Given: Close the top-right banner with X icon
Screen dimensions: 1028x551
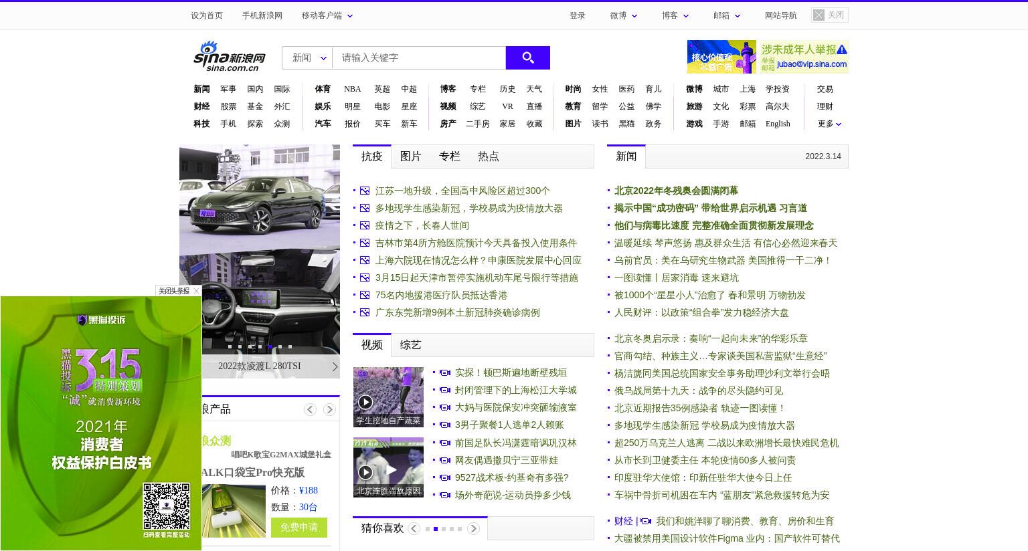Looking at the screenshot, I should (x=829, y=15).
